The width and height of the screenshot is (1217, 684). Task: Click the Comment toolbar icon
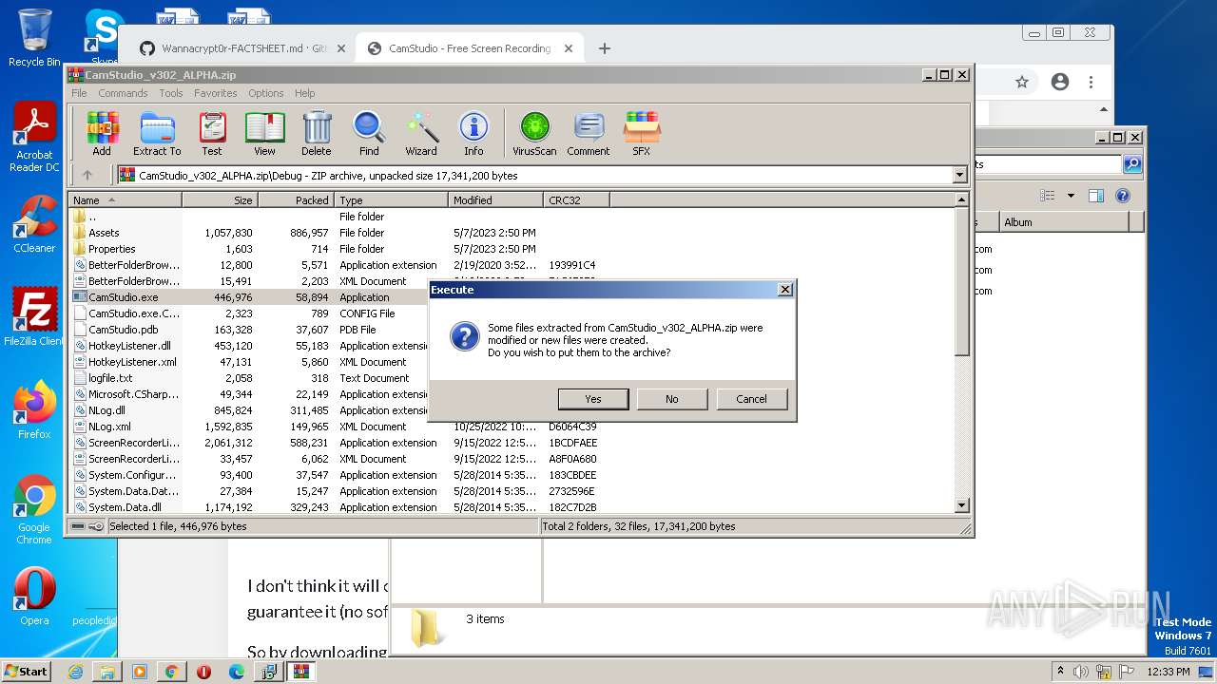pyautogui.click(x=589, y=134)
